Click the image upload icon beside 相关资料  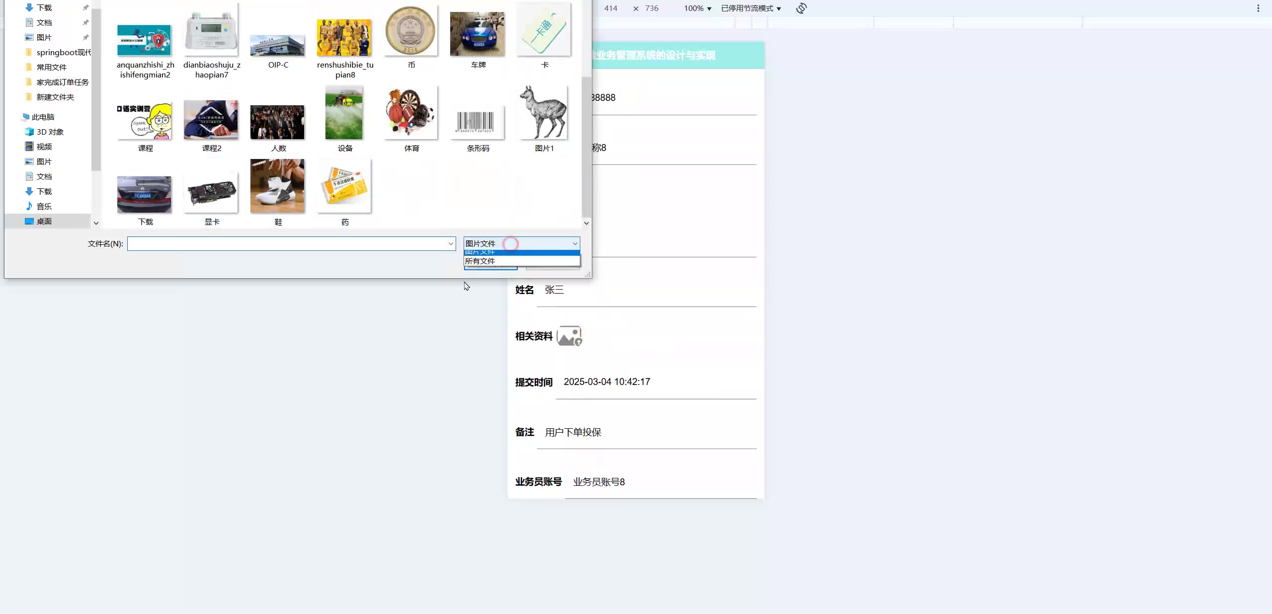pos(569,336)
